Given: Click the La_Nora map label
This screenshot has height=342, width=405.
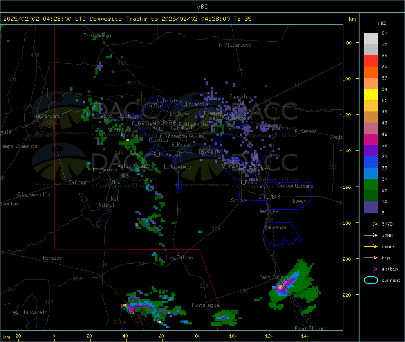Looking at the screenshot, I should point(179,114).
